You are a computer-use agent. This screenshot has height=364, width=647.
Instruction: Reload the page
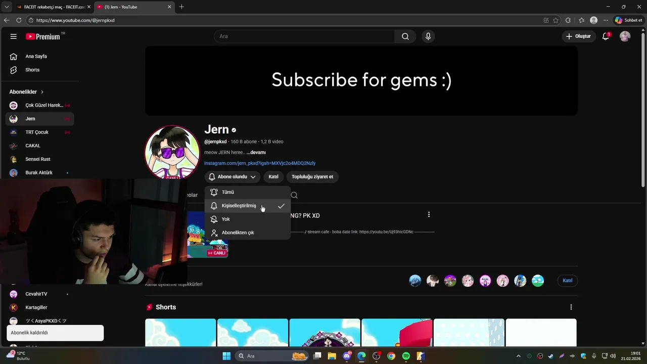pyautogui.click(x=19, y=20)
